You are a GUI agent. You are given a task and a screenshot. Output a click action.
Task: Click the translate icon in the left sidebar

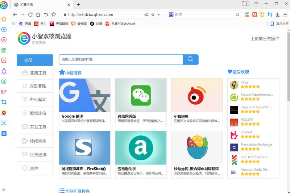pyautogui.click(x=4, y=134)
